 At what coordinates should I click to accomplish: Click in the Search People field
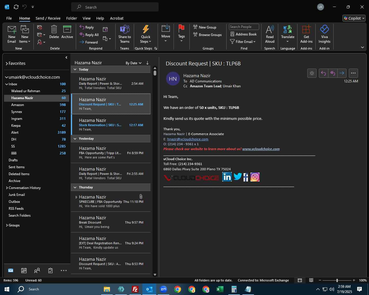[x=244, y=27]
